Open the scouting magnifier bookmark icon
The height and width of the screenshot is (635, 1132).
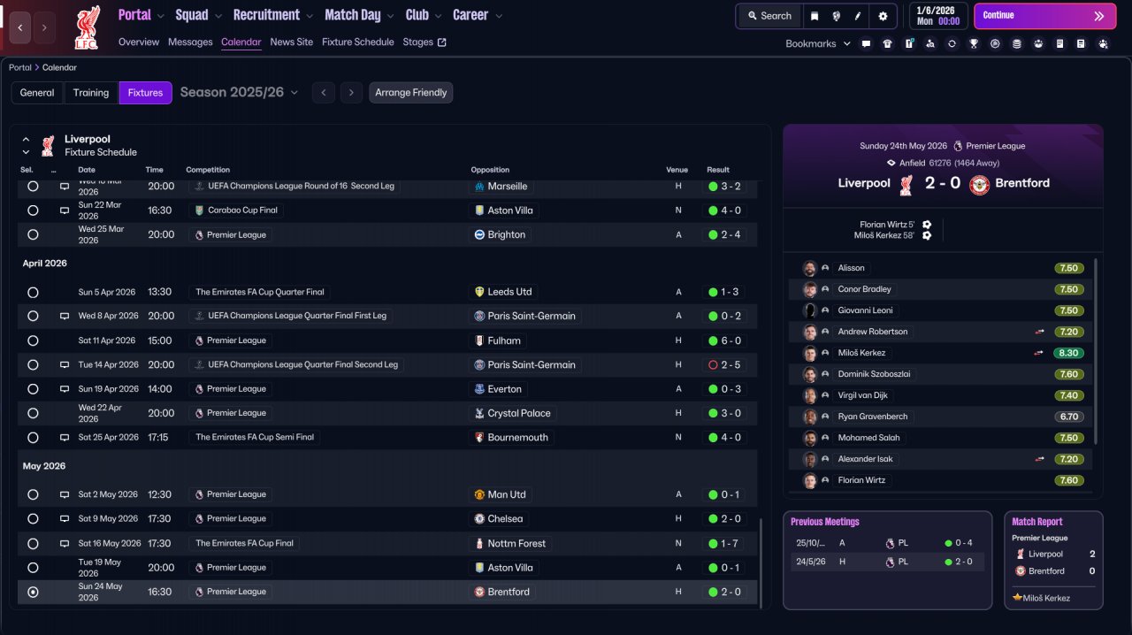point(930,43)
